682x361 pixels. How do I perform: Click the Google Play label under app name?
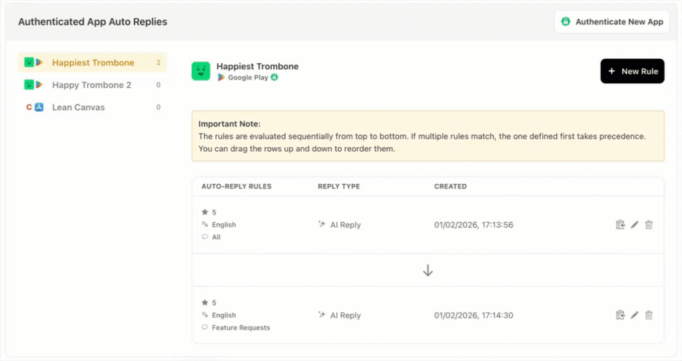pos(248,78)
